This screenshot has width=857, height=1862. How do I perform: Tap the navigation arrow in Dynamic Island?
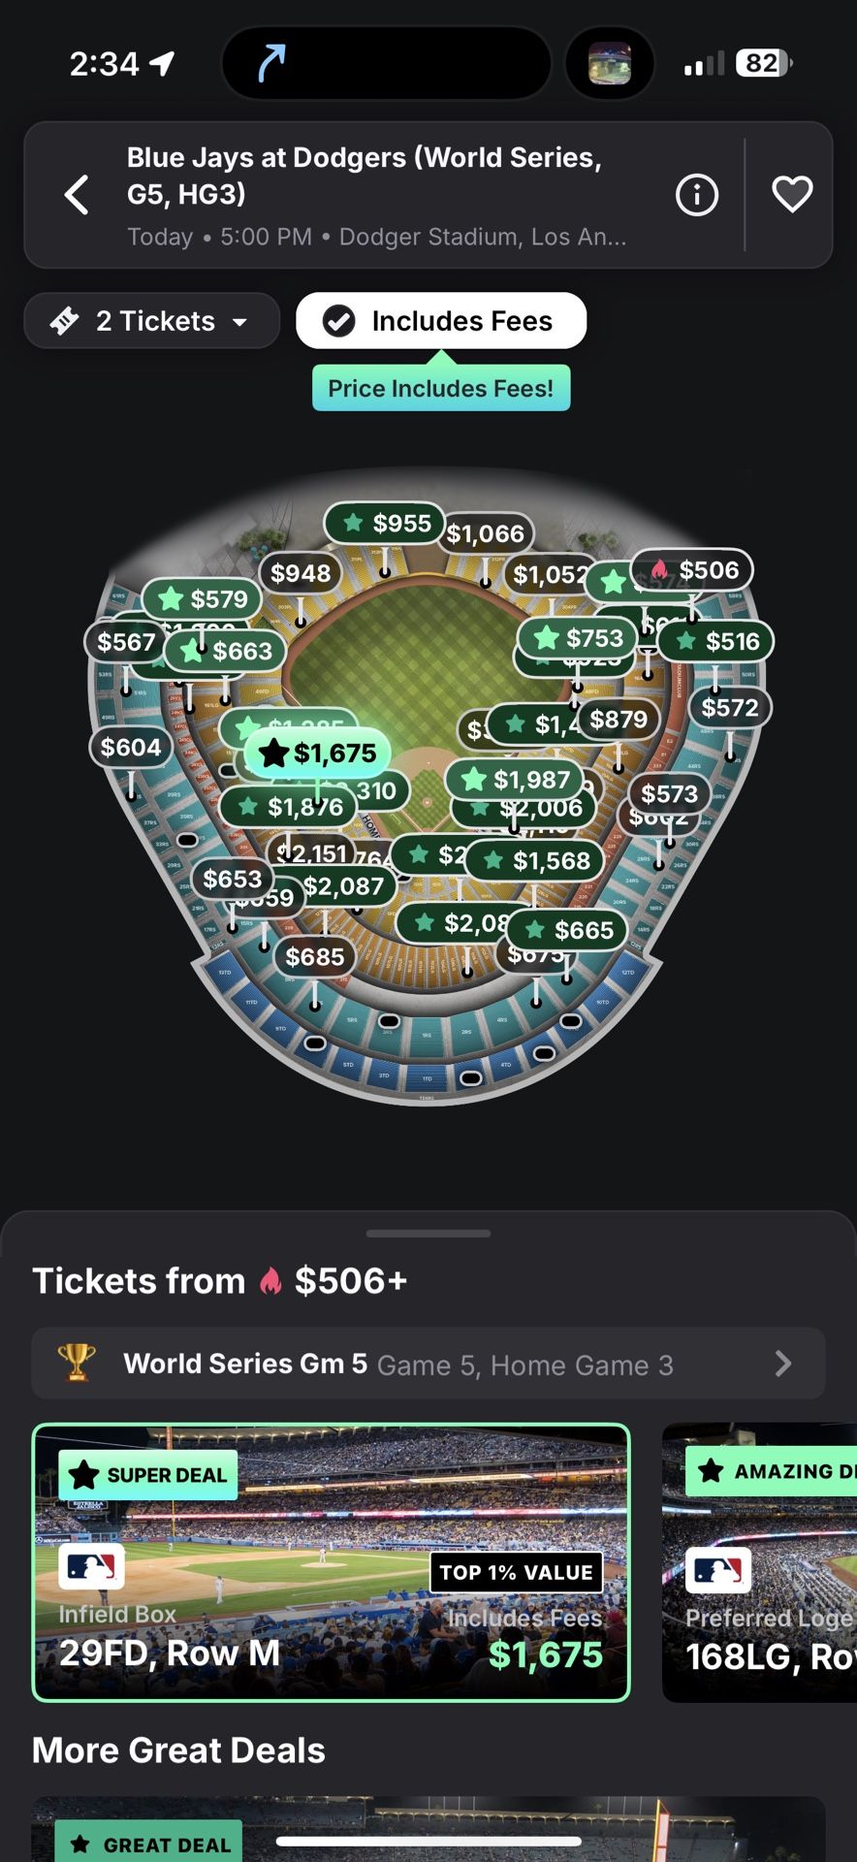click(272, 64)
